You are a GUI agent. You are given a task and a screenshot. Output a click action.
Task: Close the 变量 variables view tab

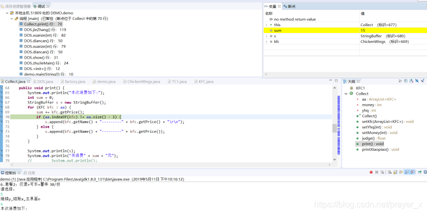pyautogui.click(x=279, y=6)
